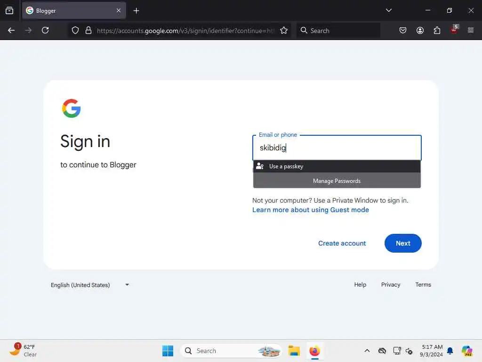Open the uBlock Origin extension
482x362 pixels.
click(454, 30)
